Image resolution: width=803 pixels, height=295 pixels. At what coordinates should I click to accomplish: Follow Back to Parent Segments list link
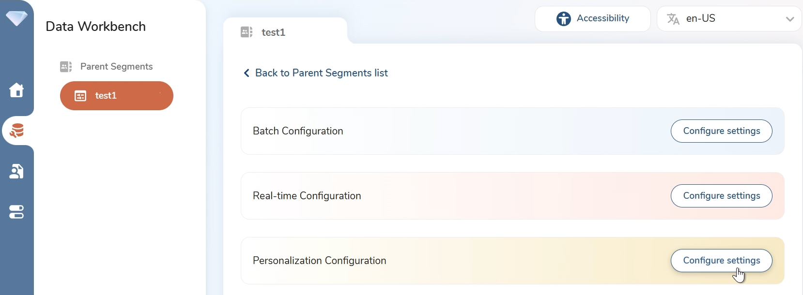point(321,73)
